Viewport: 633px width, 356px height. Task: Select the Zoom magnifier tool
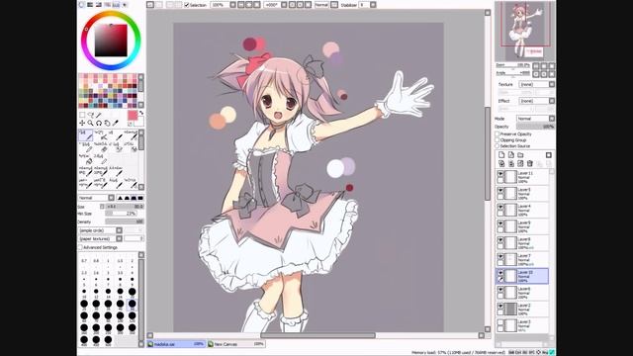90,123
